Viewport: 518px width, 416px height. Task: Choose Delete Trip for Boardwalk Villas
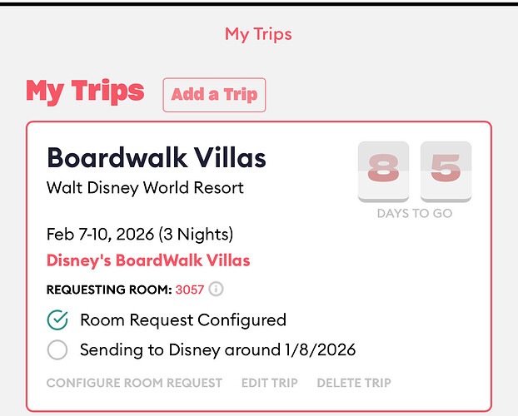pos(353,384)
